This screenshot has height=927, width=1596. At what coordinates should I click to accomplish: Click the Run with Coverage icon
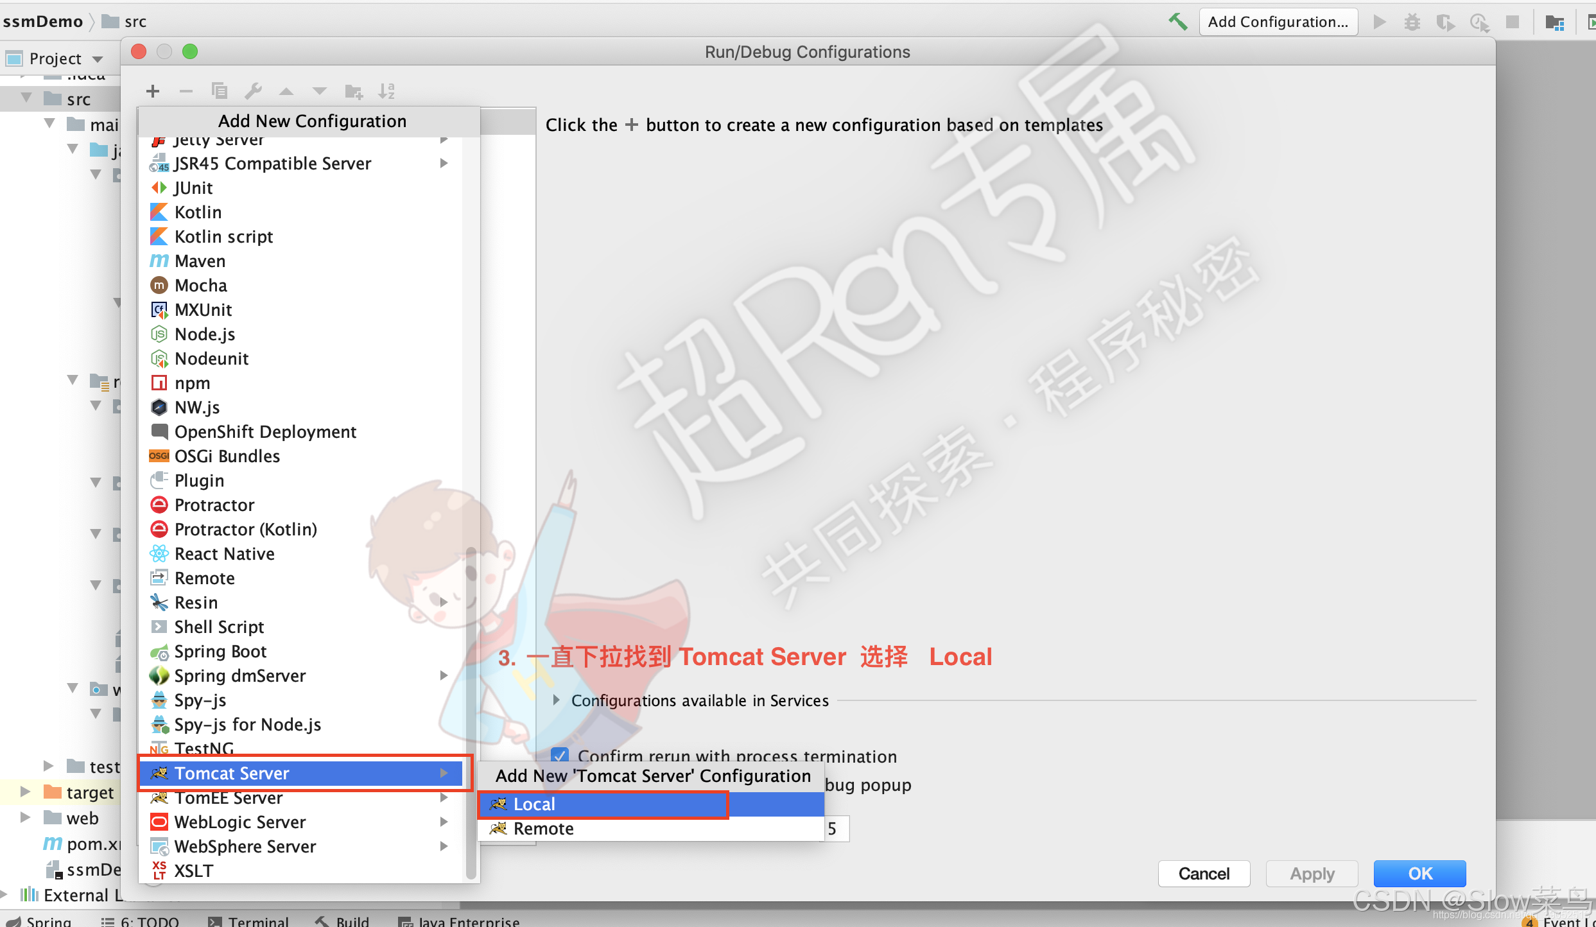click(x=1445, y=22)
